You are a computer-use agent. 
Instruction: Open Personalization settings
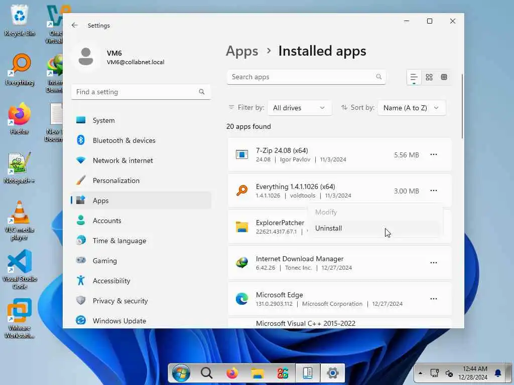[x=141, y=180]
